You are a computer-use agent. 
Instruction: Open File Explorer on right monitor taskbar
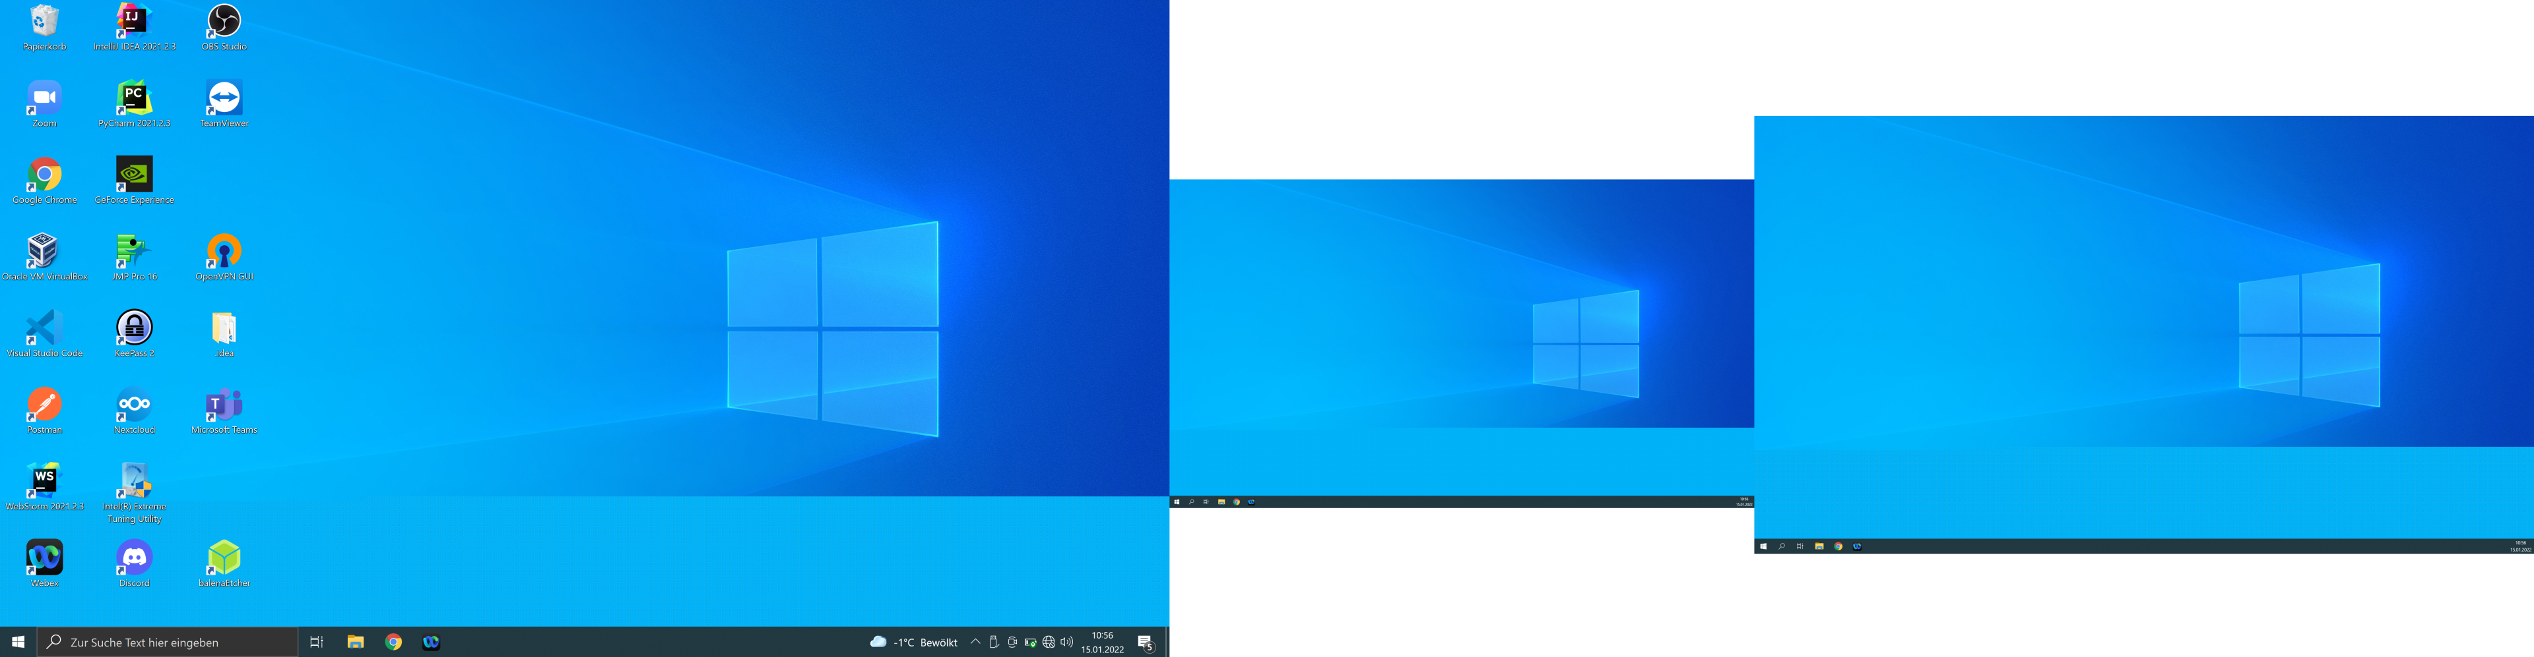click(1819, 546)
